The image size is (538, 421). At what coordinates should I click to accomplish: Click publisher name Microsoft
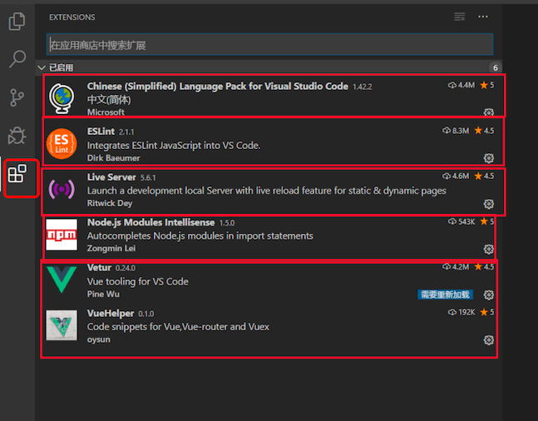click(106, 112)
